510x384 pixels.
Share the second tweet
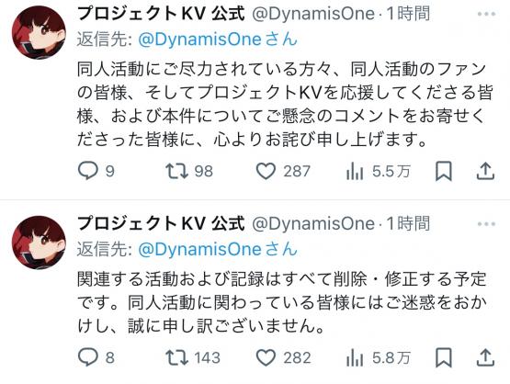click(x=485, y=357)
